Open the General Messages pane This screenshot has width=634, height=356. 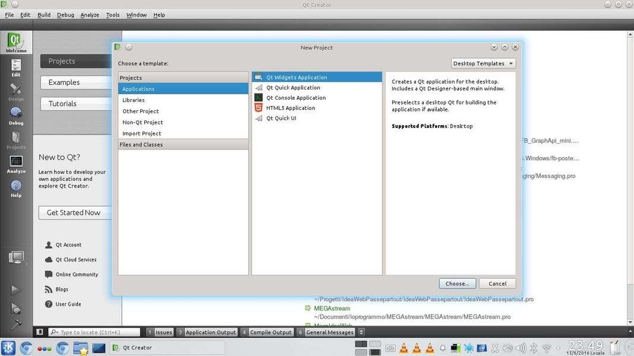326,332
